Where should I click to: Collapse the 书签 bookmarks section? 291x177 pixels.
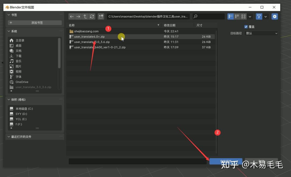9,15
